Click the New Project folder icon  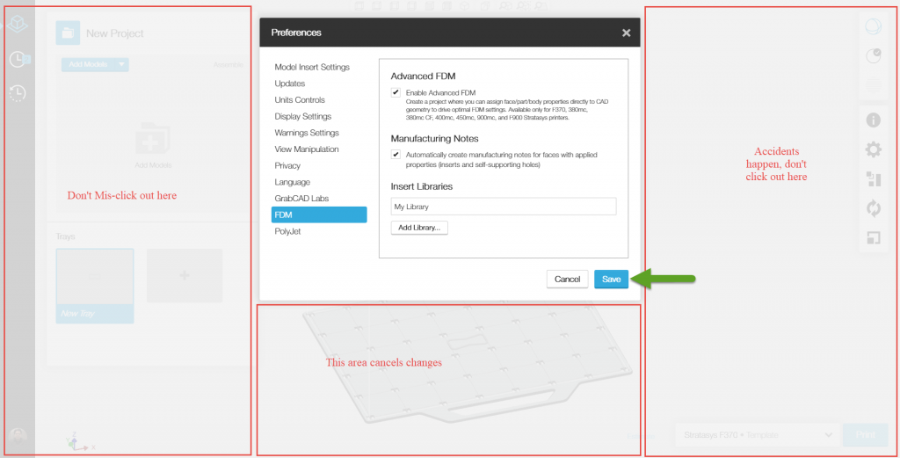click(68, 33)
